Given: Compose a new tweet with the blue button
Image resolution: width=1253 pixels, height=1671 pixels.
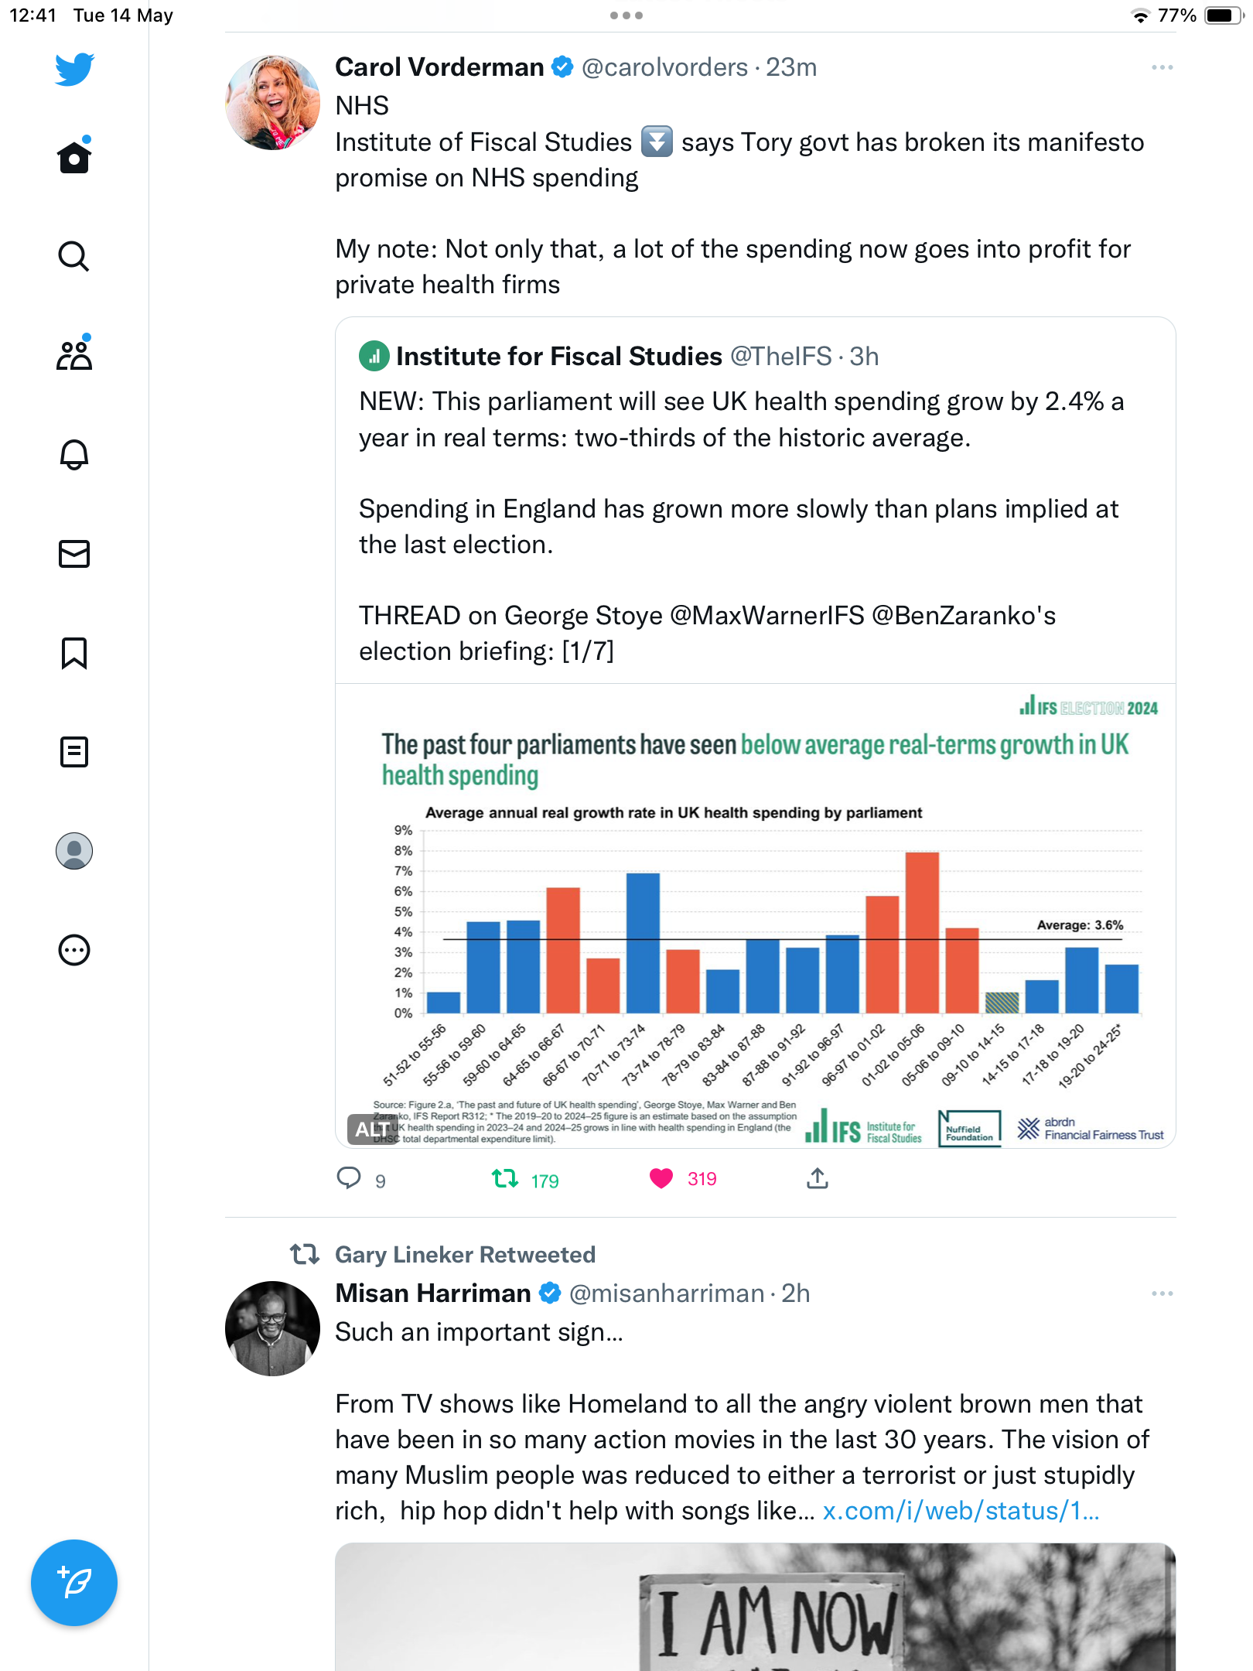Looking at the screenshot, I should 74,1583.
